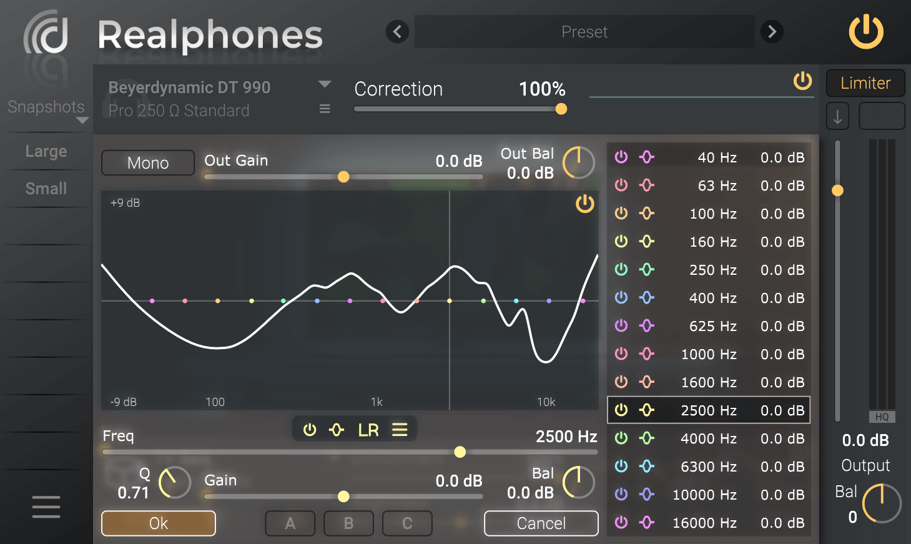The image size is (911, 544).
Task: Click the filter type icon for 40 Hz
Action: (x=647, y=157)
